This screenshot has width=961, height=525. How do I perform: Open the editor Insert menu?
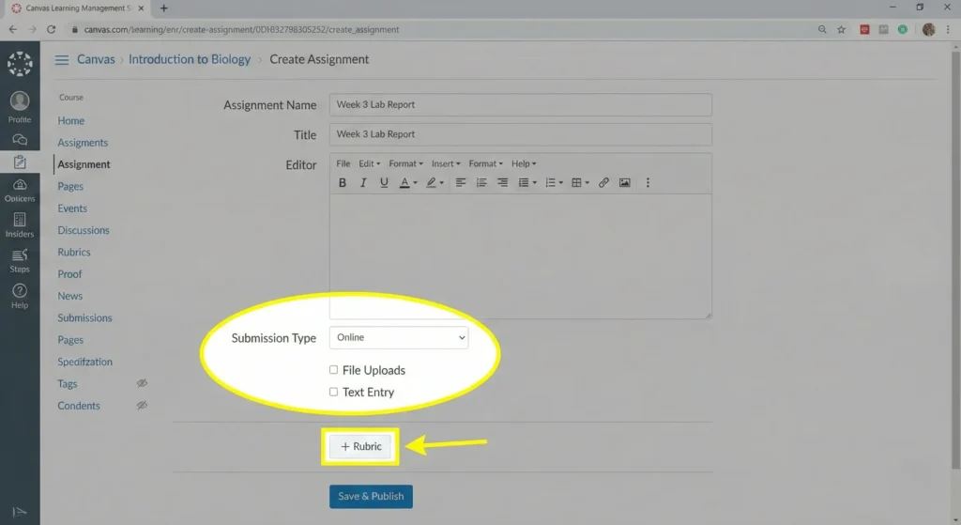tap(446, 163)
